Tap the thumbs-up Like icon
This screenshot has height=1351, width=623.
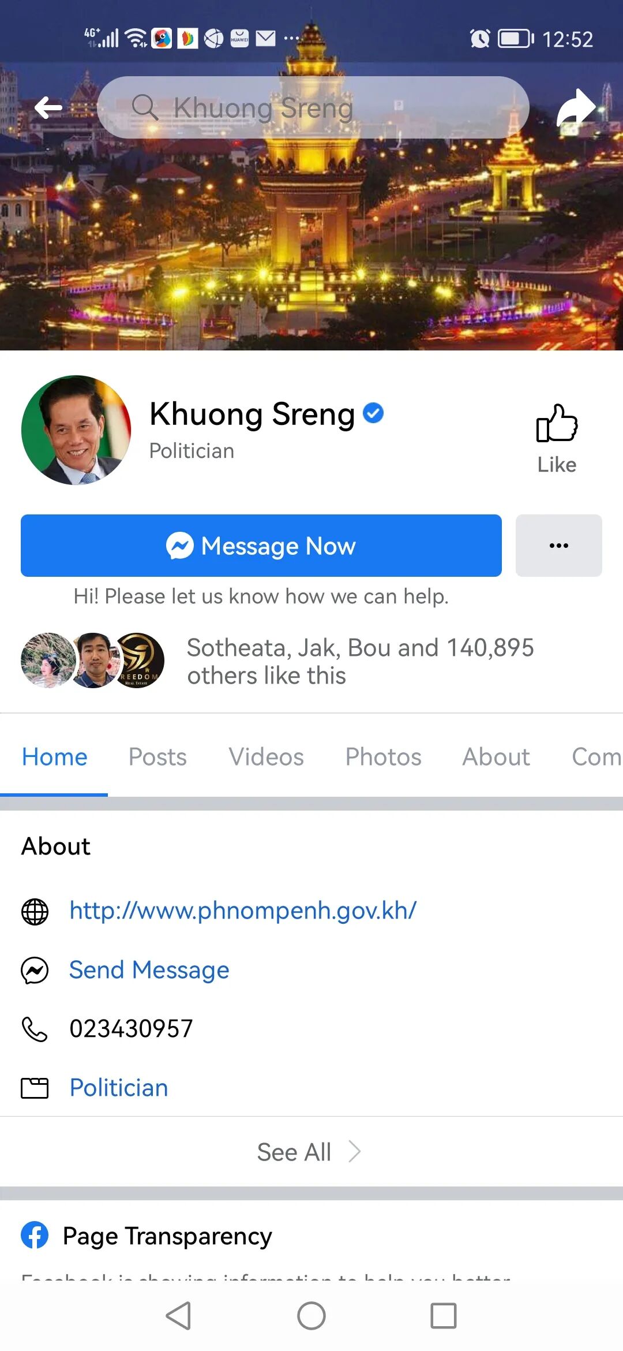point(557,423)
